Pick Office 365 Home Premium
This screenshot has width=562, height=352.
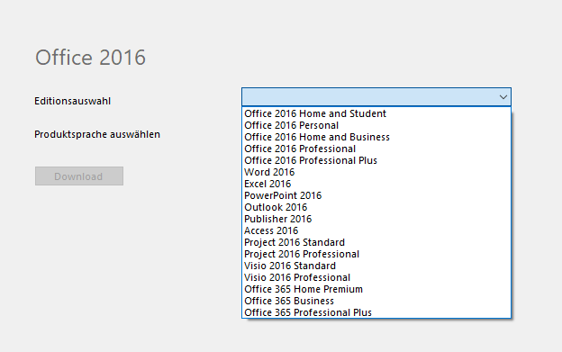point(376,289)
